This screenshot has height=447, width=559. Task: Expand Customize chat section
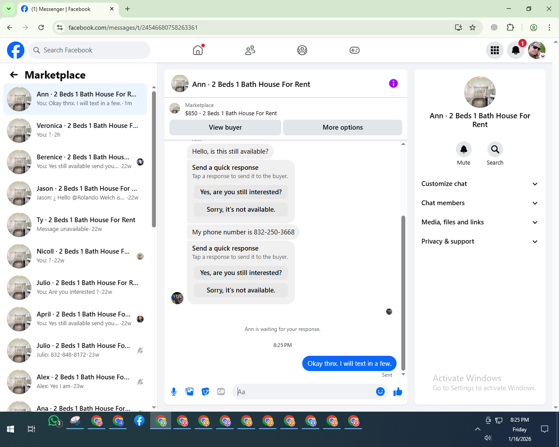480,184
